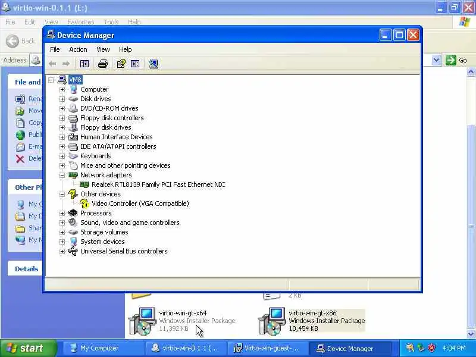This screenshot has width=476, height=357.
Task: Click the system tray clock
Action: (454, 348)
